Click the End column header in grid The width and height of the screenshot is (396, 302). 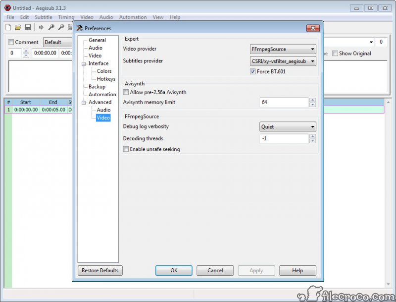click(x=53, y=102)
